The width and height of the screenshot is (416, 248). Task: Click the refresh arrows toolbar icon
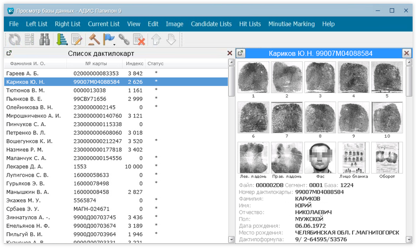[14, 40]
